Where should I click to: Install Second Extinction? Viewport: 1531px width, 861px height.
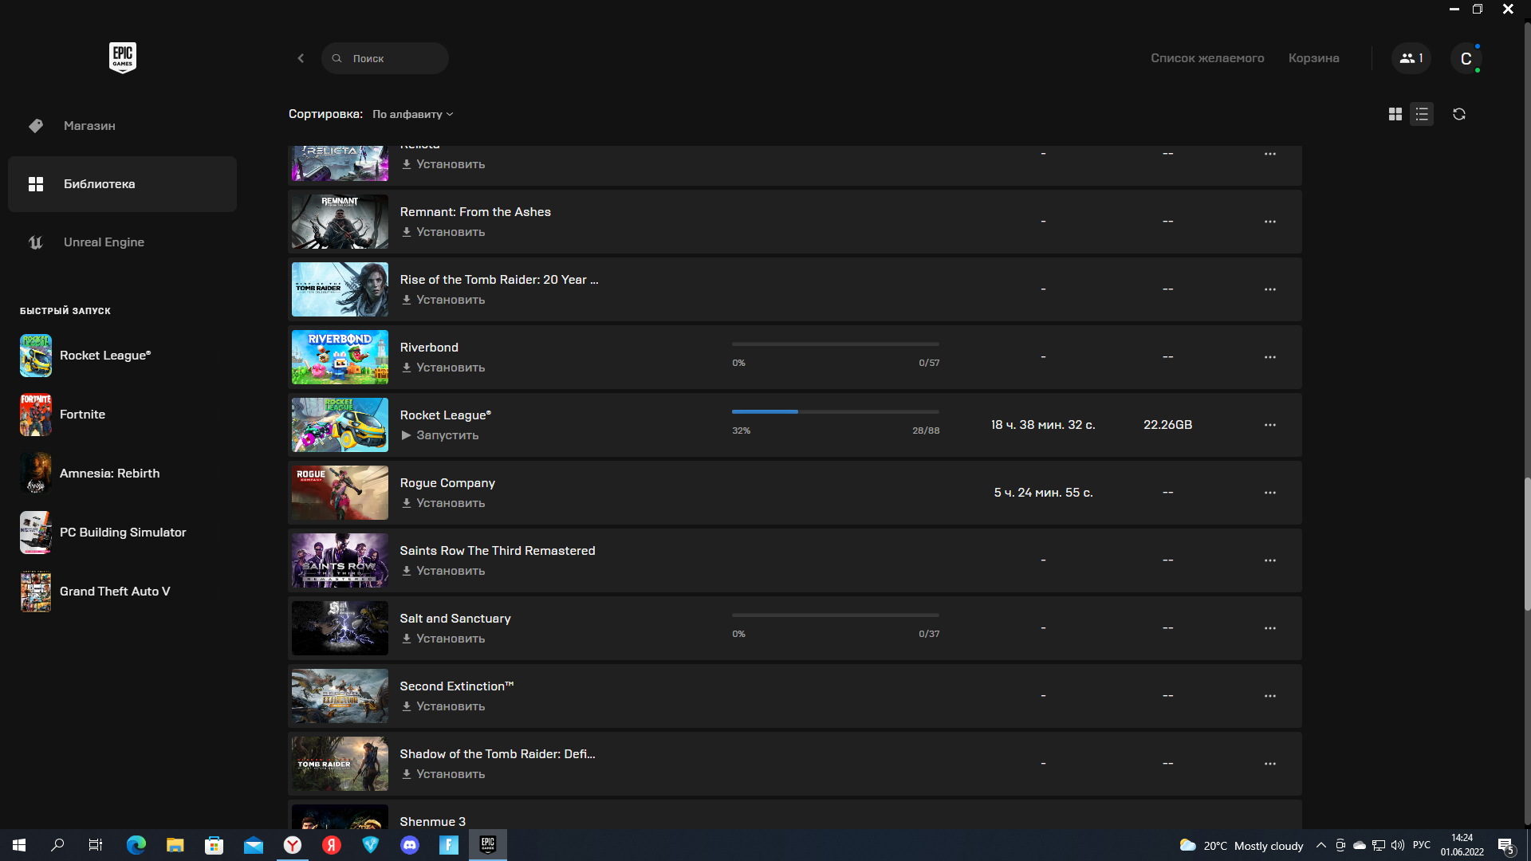click(443, 706)
